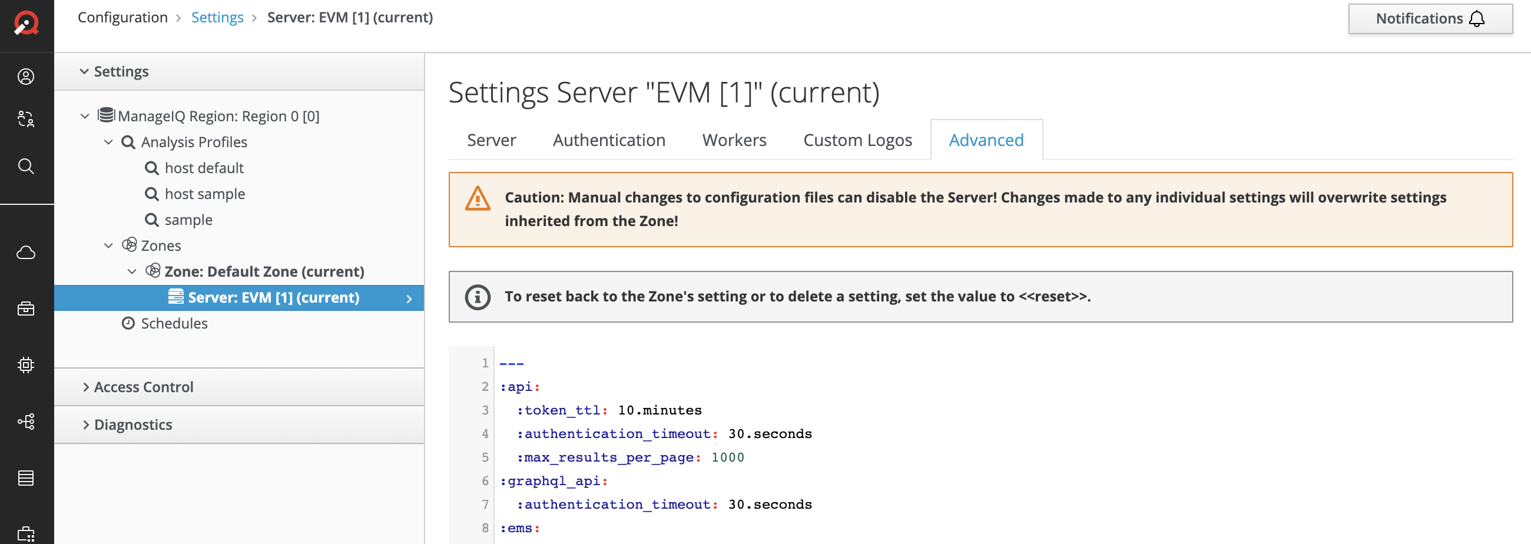Open the Custom Logos tab
The image size is (1531, 544).
pos(857,140)
